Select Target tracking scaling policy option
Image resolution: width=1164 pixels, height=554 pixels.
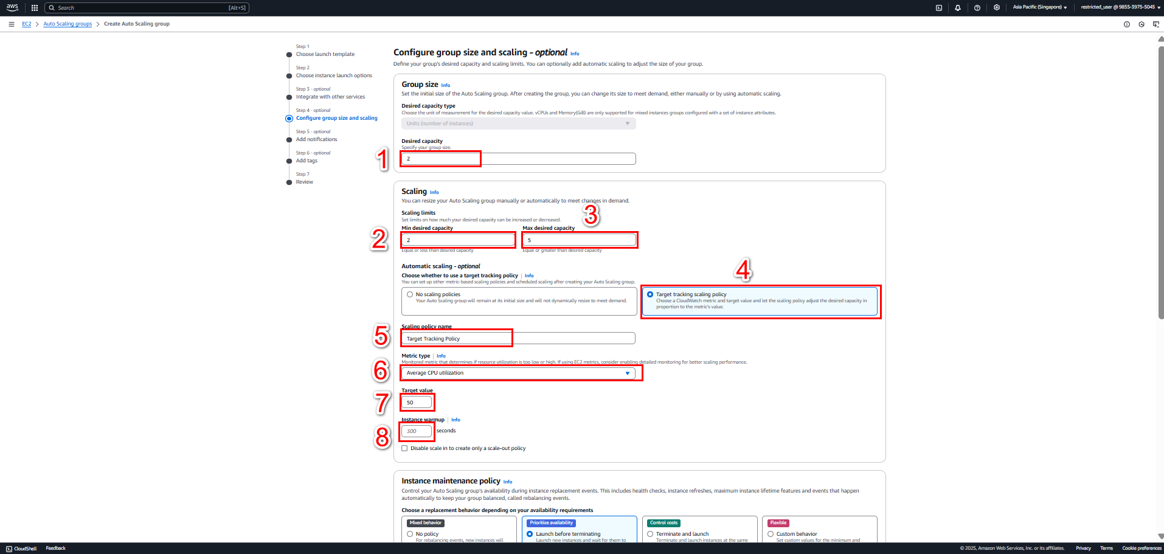650,294
